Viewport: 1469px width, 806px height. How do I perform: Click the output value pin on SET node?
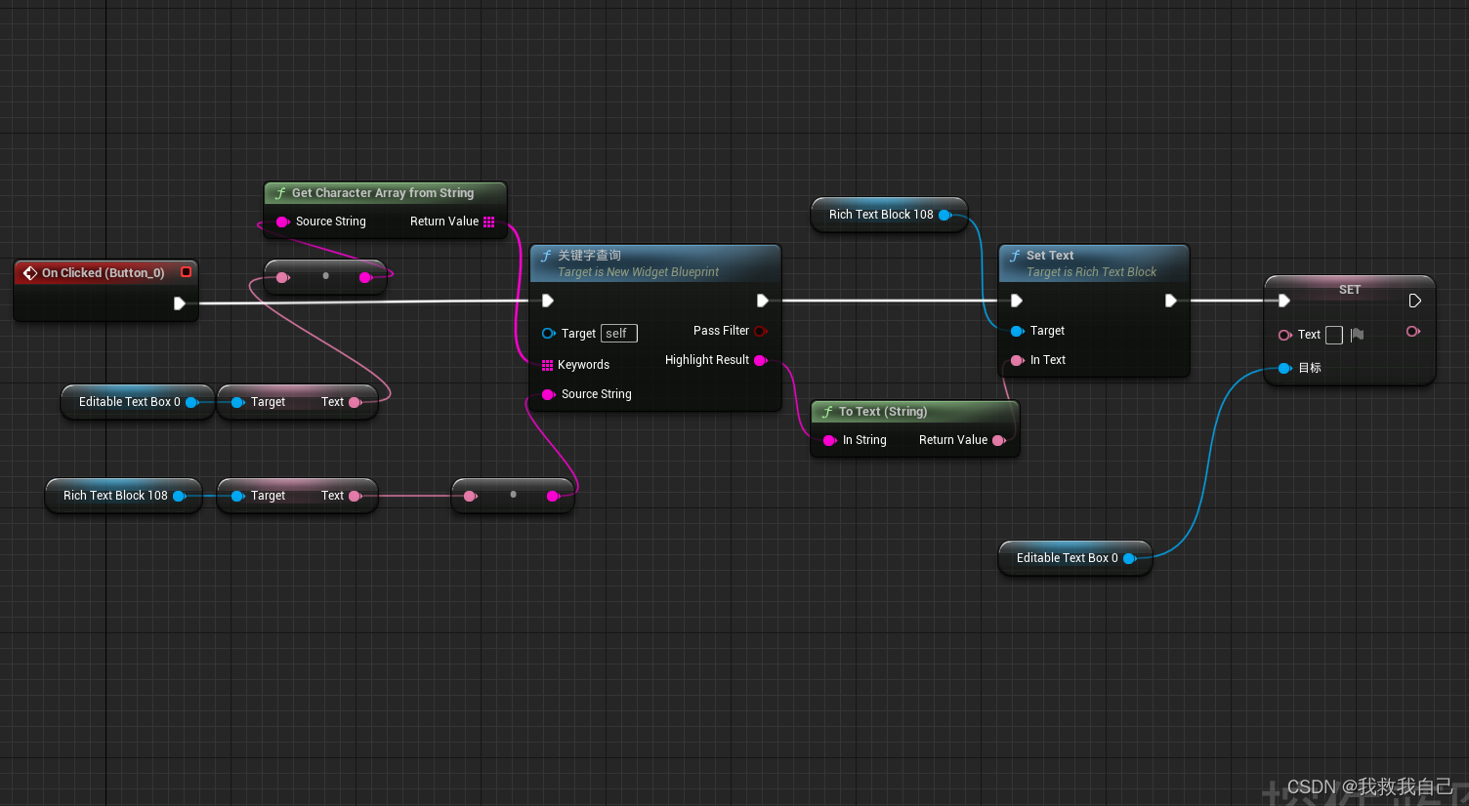(1413, 332)
